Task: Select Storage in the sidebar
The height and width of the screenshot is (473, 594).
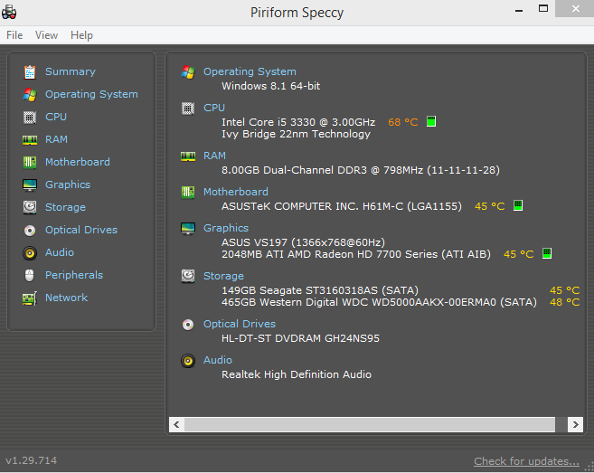Action: pyautogui.click(x=65, y=207)
